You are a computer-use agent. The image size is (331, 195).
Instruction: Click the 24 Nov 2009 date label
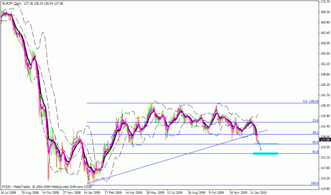click(238, 193)
